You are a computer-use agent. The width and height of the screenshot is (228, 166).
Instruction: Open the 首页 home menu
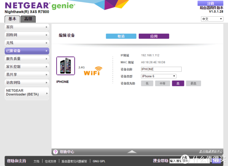pos(27,27)
